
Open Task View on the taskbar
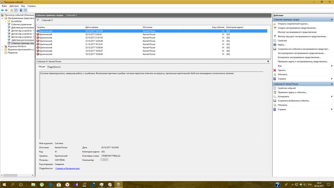21,185
